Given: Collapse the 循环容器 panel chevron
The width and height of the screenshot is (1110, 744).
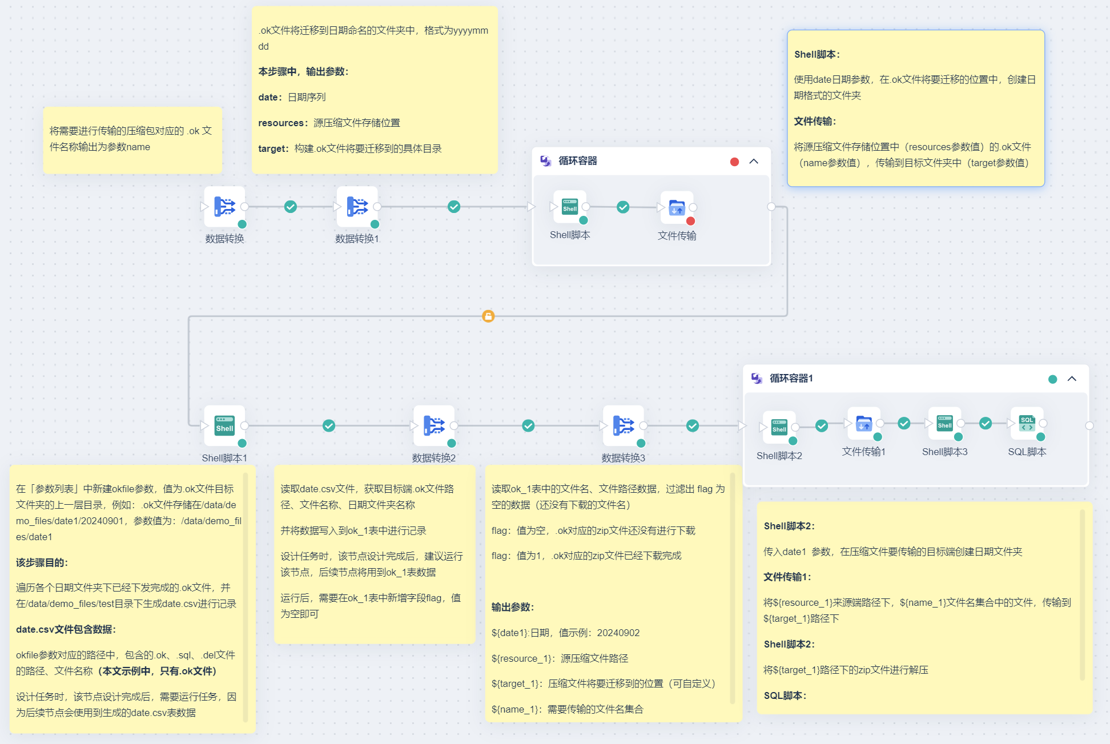Looking at the screenshot, I should [754, 162].
